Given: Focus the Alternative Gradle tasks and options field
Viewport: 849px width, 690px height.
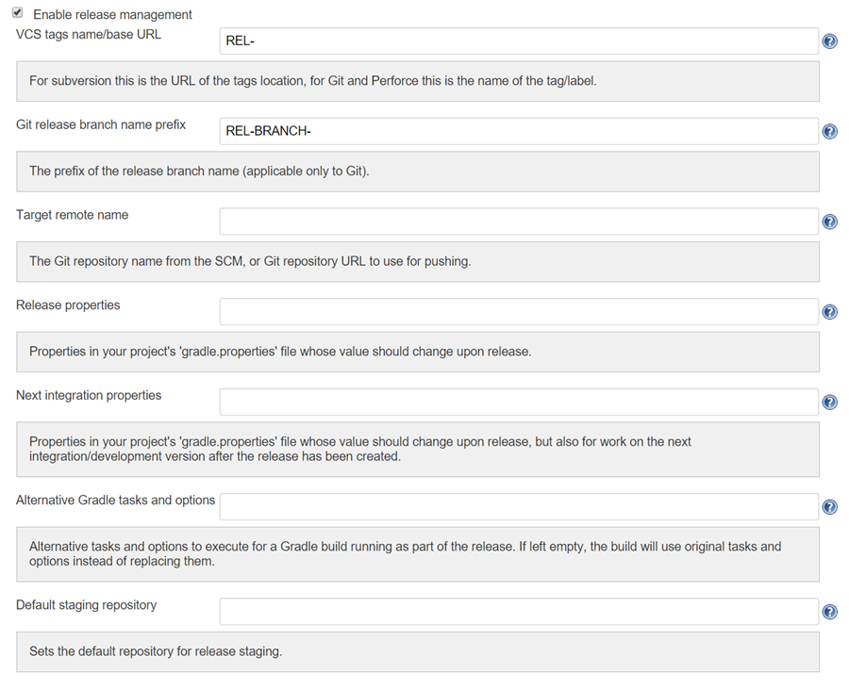Looking at the screenshot, I should [x=519, y=506].
